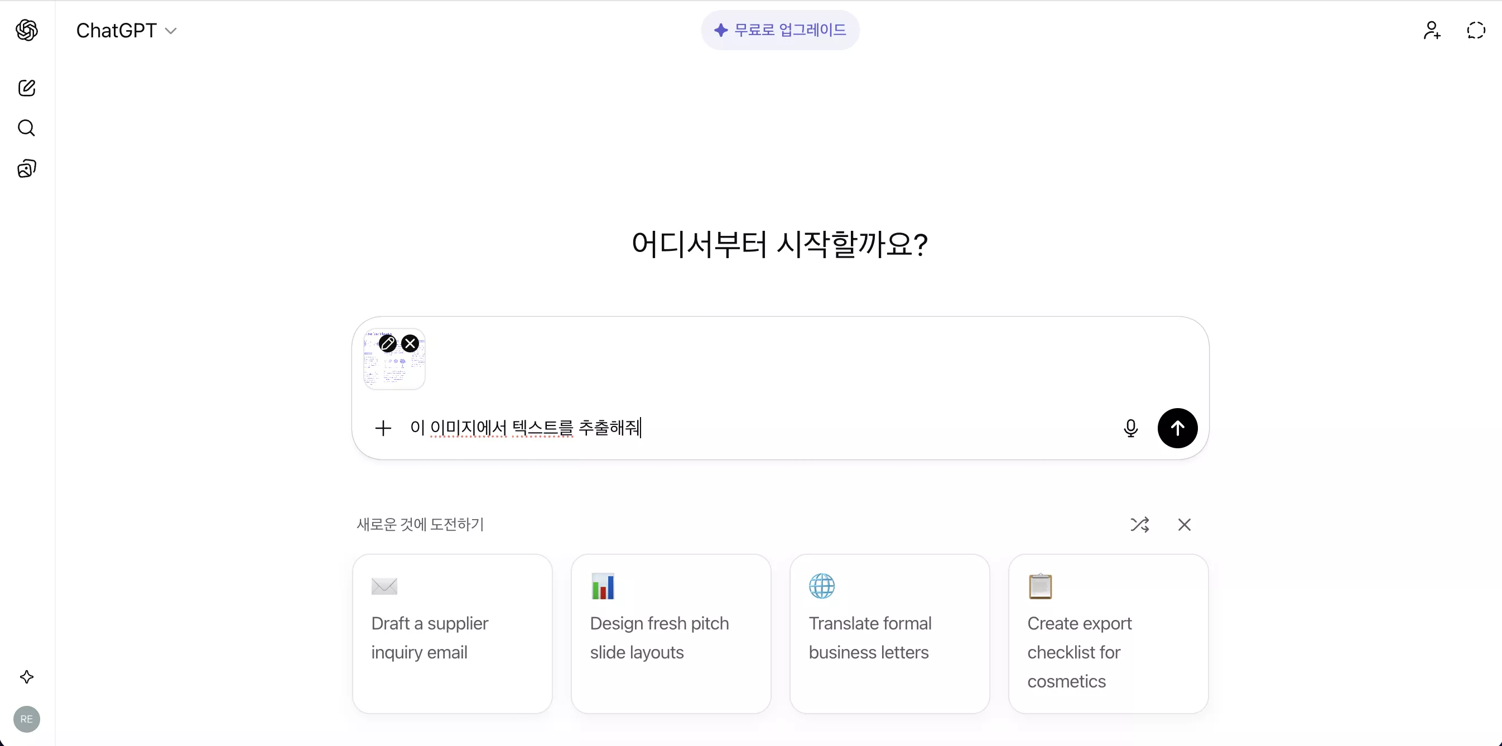Open attachments with the plus icon
This screenshot has width=1502, height=746.
(383, 428)
